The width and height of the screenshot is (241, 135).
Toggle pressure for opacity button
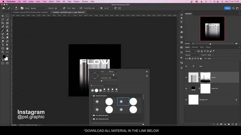(x=64, y=8)
